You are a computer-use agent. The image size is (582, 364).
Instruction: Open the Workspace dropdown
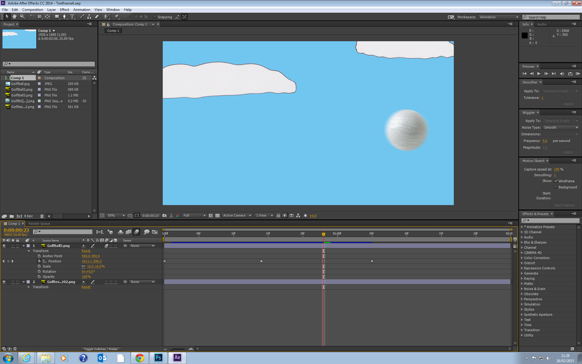pyautogui.click(x=498, y=17)
